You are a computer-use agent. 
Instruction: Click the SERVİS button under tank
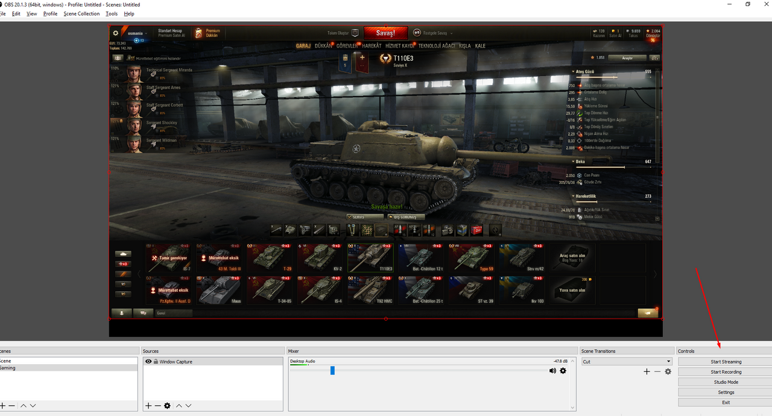[x=365, y=217]
